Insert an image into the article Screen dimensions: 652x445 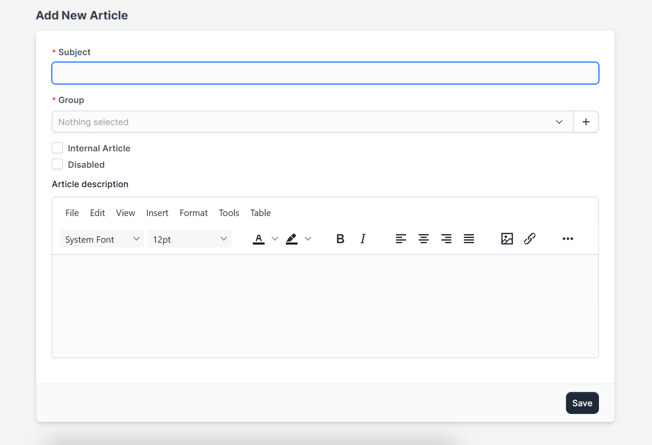pos(507,239)
